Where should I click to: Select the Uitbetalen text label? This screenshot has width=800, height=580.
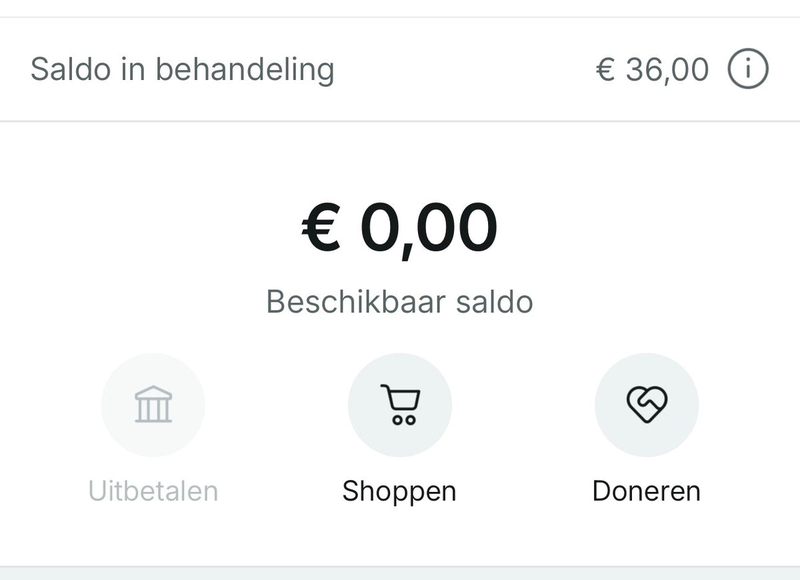click(153, 491)
